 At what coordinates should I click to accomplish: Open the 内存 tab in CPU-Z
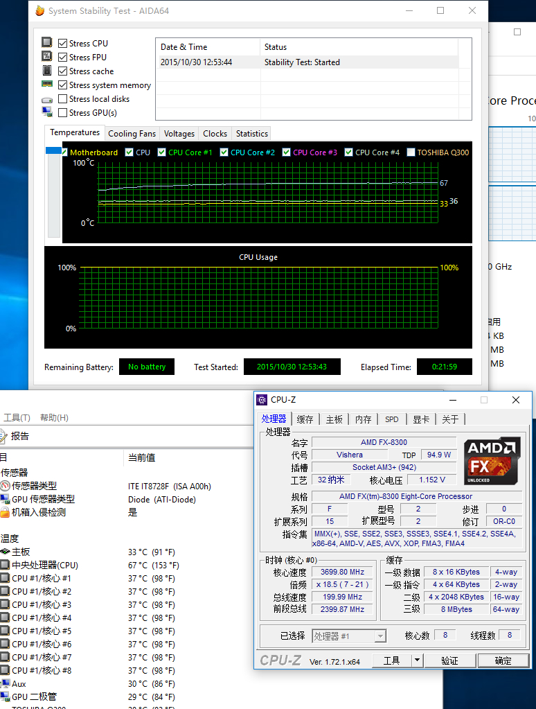point(364,419)
